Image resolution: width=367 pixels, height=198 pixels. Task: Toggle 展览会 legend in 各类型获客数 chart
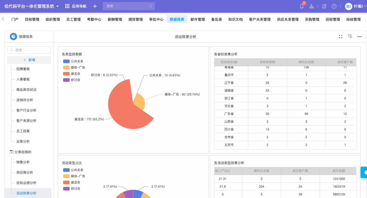pos(73,74)
